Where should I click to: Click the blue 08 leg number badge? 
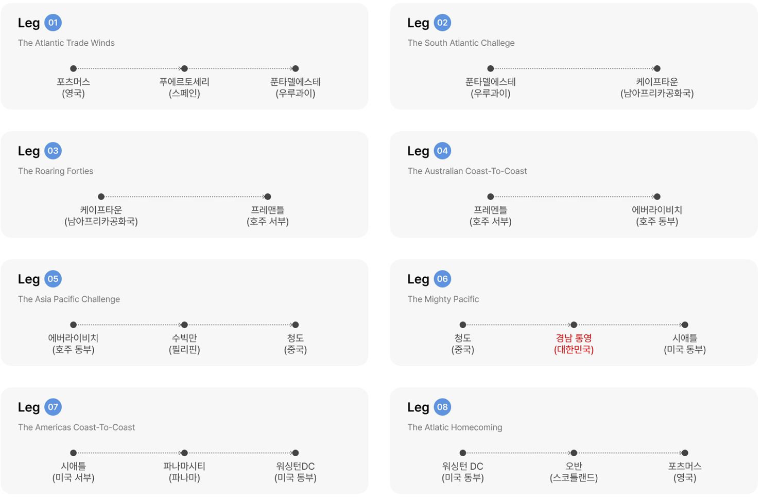tap(442, 407)
